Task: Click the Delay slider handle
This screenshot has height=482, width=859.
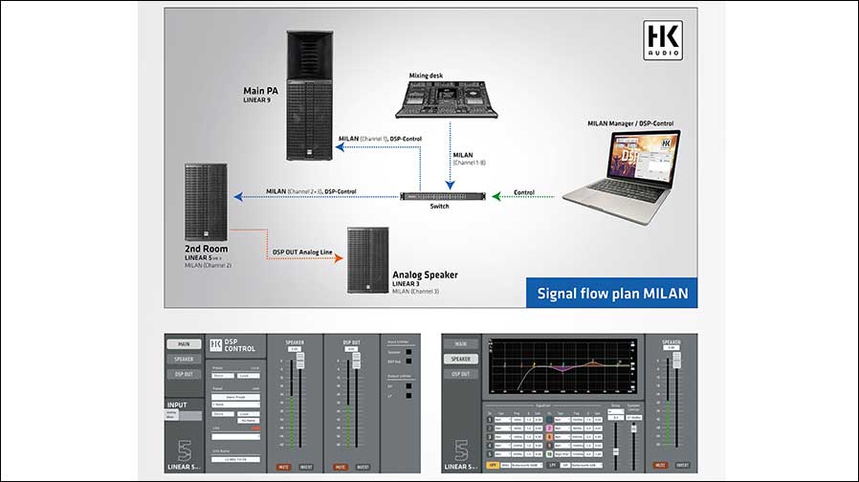Action: tap(616, 451)
